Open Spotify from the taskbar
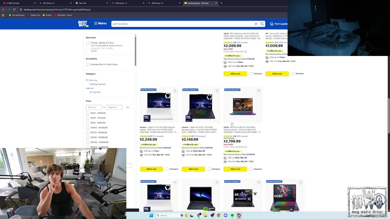This screenshot has width=390, height=219. (232, 215)
